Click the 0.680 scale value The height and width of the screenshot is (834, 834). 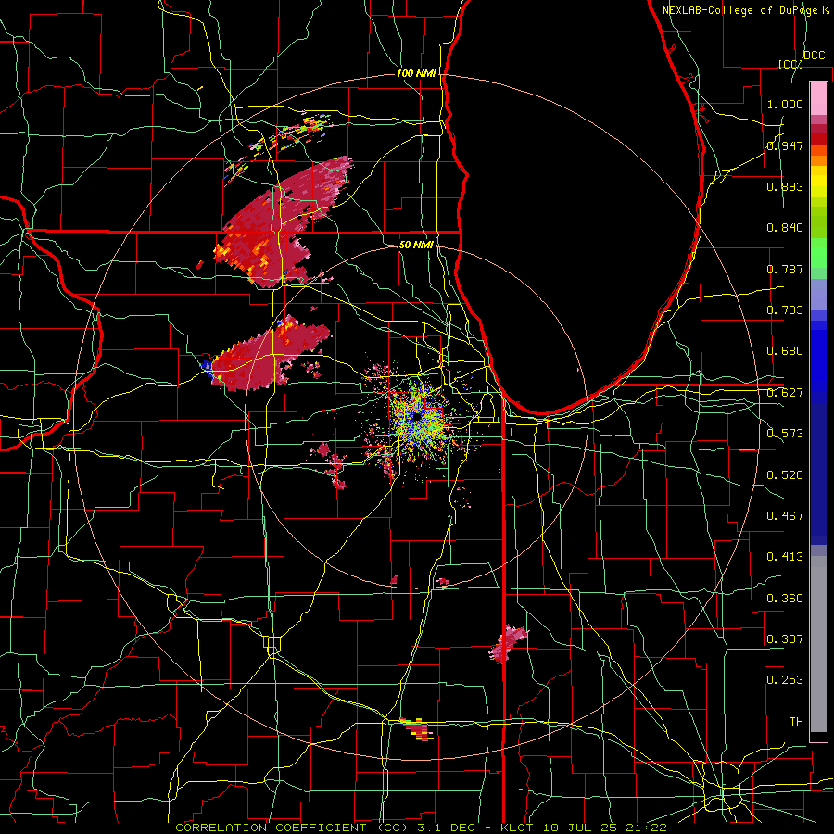pos(785,351)
